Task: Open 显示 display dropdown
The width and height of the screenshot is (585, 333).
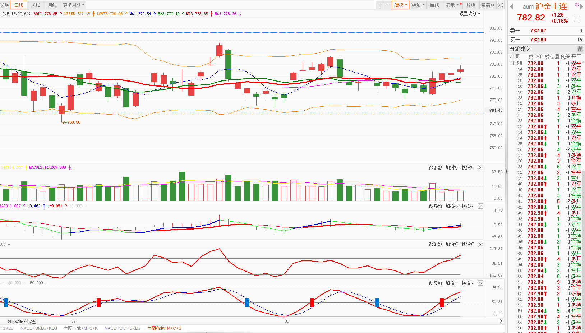Action: pos(452,5)
